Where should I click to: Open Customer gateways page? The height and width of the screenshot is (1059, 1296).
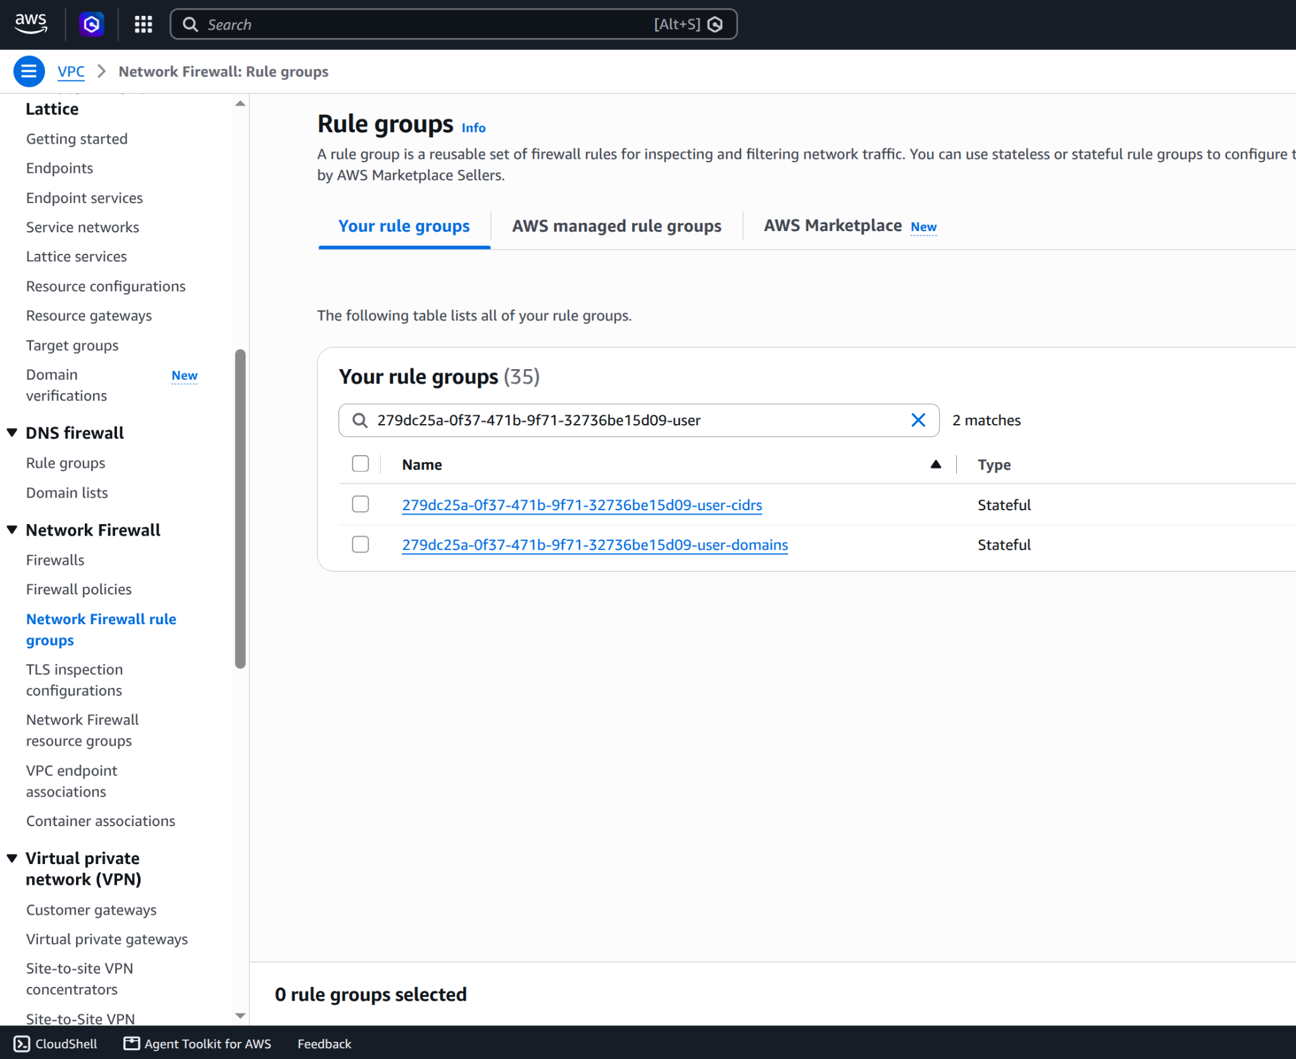[91, 910]
